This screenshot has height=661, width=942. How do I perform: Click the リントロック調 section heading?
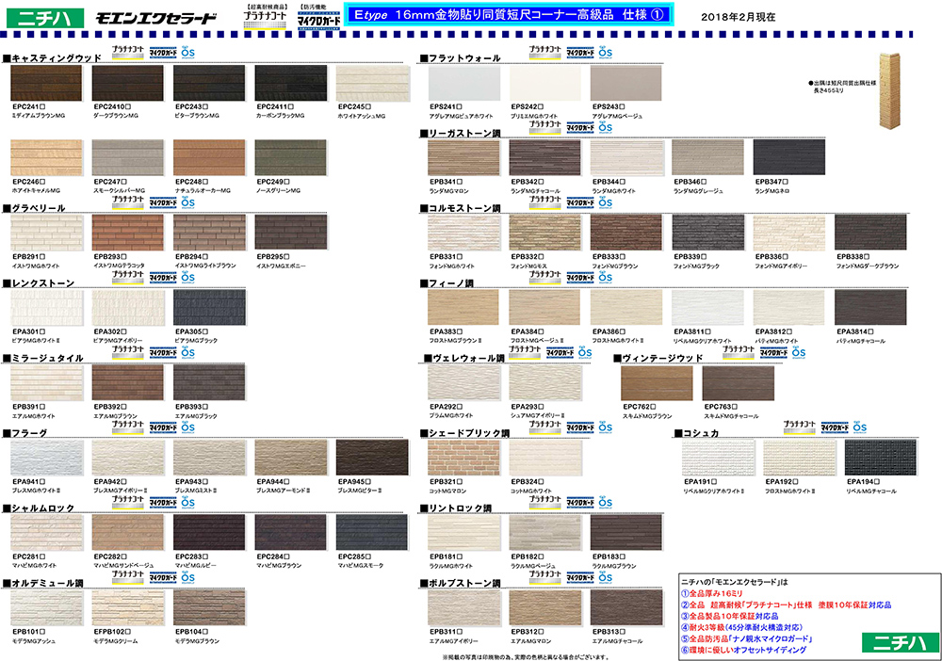click(x=456, y=508)
